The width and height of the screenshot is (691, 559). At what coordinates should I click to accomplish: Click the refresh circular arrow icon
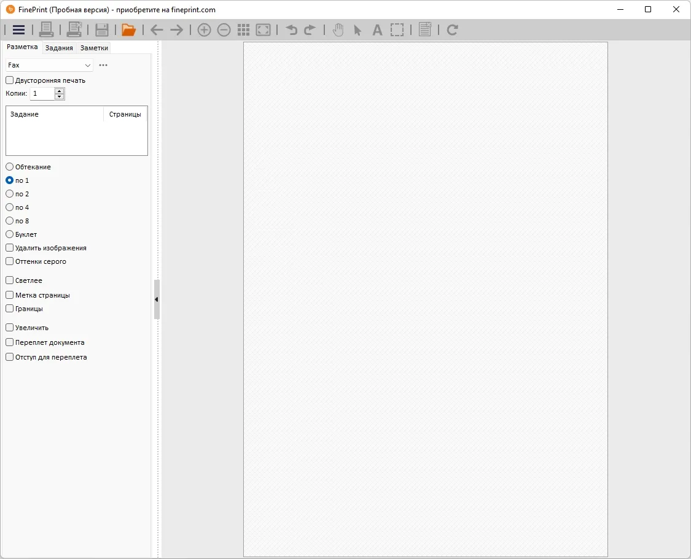click(452, 30)
